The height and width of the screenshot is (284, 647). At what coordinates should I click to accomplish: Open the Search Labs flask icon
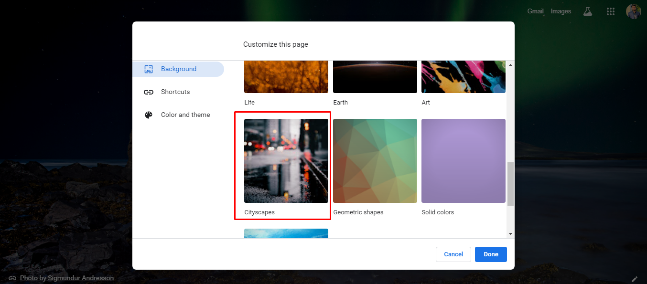[x=588, y=11]
